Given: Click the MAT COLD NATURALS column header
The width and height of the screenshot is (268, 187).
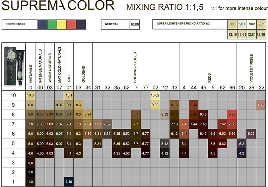Looking at the screenshot, I should pyautogui.click(x=59, y=65).
